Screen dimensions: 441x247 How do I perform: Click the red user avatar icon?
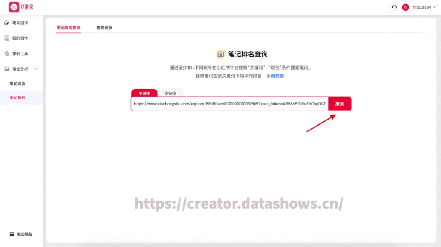(405, 7)
